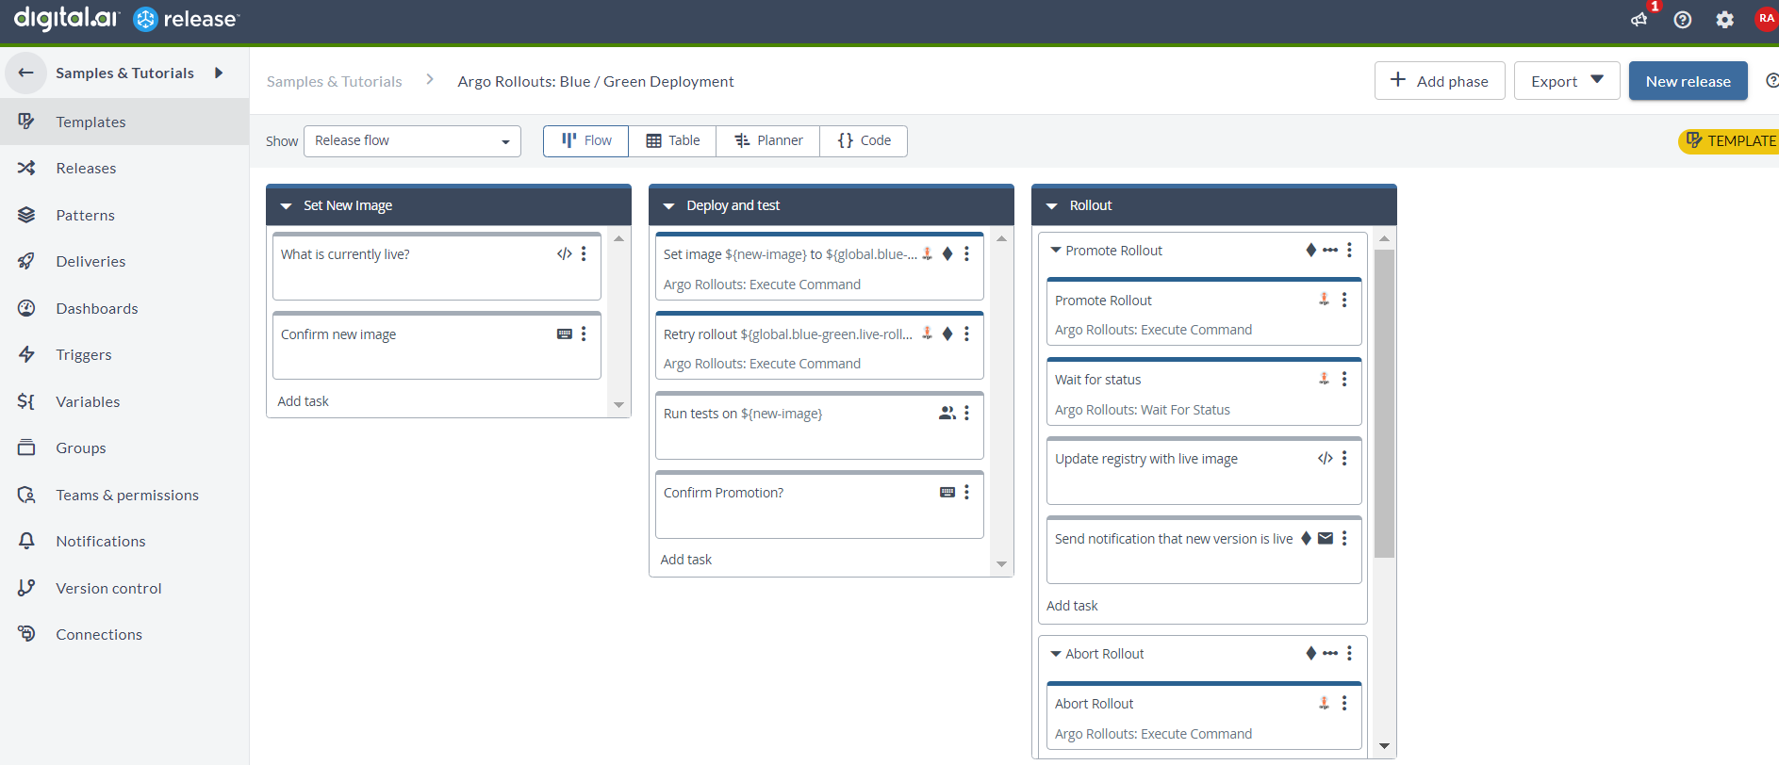Image resolution: width=1779 pixels, height=765 pixels.
Task: Click the script icon on What is currently live task
Action: click(564, 254)
